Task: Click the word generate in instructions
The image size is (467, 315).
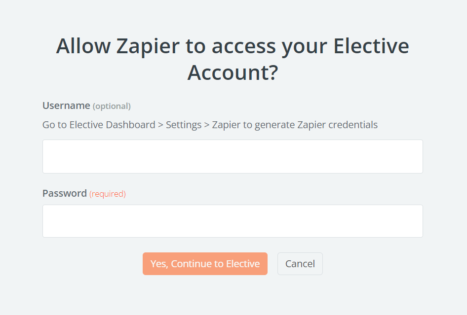Action: [274, 125]
